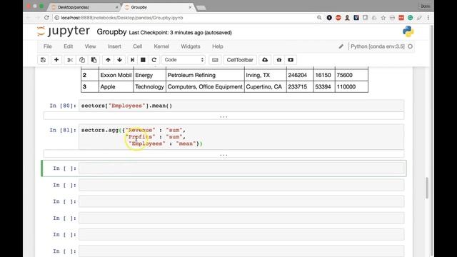The width and height of the screenshot is (457, 257).
Task: Switch to Desktop/pandas/ browser tab
Action: pos(84,7)
